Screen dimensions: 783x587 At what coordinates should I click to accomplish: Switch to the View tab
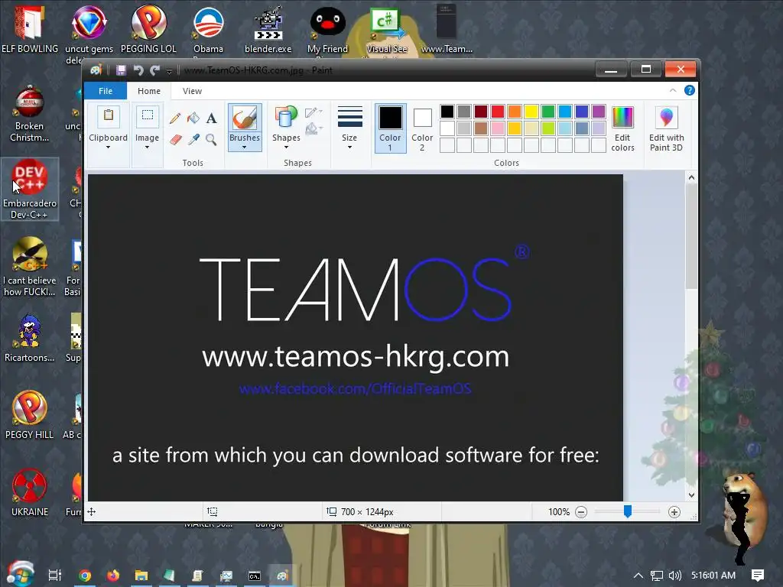pos(192,91)
